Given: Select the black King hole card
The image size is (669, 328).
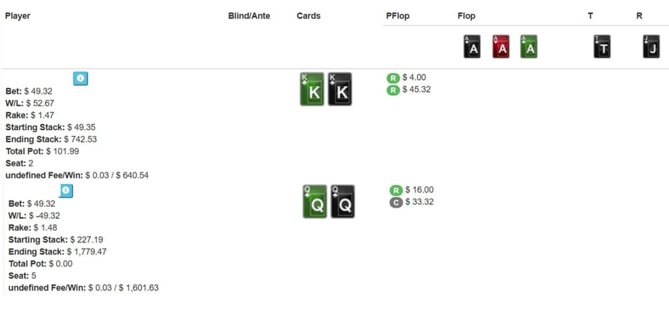Looking at the screenshot, I should (340, 89).
